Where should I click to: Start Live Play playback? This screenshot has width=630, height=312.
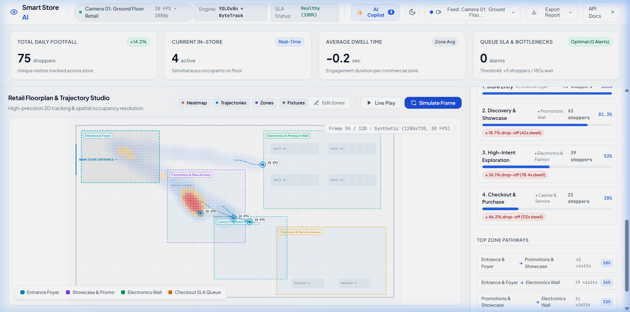click(x=381, y=103)
